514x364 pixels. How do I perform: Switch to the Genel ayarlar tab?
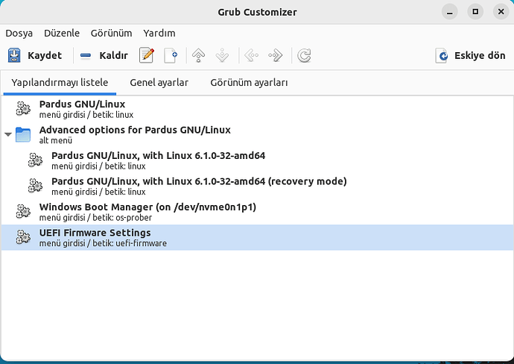point(159,82)
